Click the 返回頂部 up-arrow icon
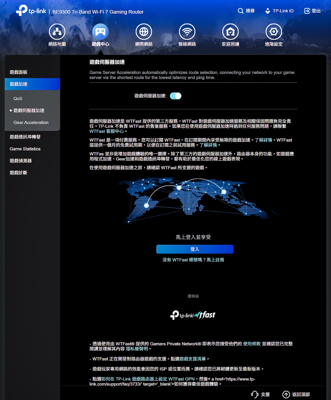331x400 pixels. pos(286,394)
